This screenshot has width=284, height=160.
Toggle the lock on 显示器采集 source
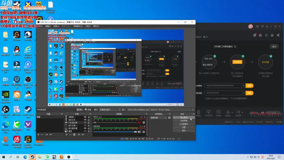[88, 128]
